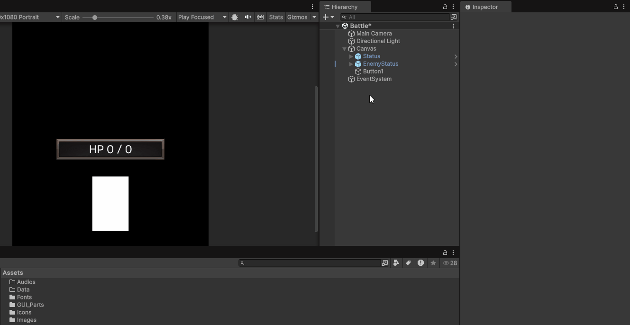The image size is (630, 325).
Task: Click the error pause exclamation icon in Project panel
Action: (420, 263)
